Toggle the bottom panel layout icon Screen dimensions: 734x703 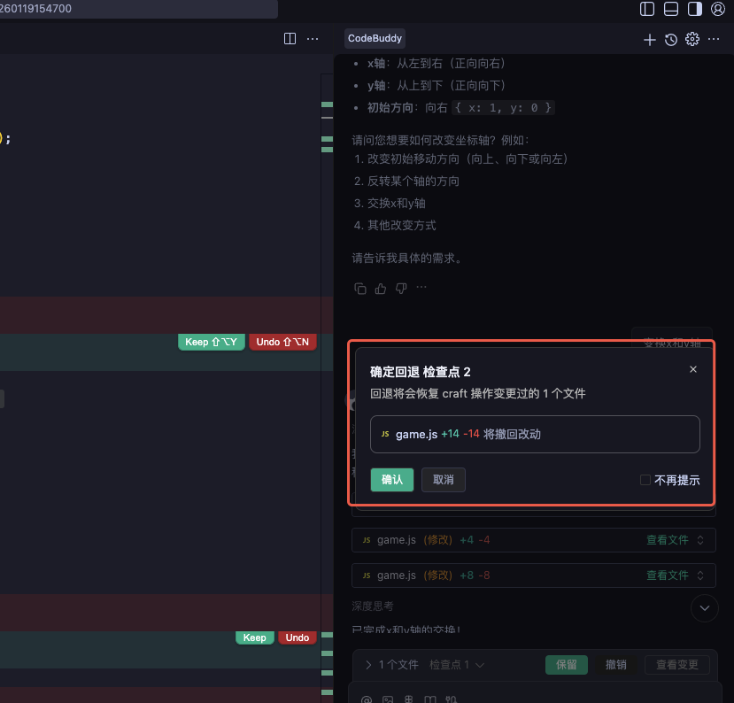click(x=671, y=9)
